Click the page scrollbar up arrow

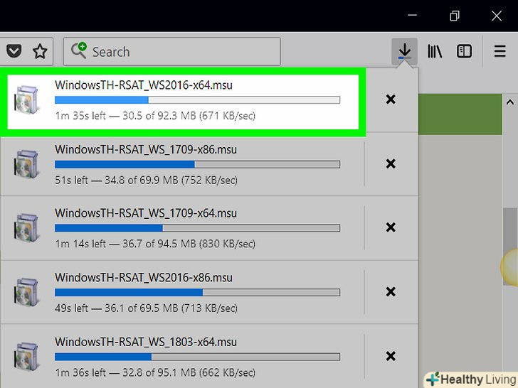pyautogui.click(x=510, y=102)
